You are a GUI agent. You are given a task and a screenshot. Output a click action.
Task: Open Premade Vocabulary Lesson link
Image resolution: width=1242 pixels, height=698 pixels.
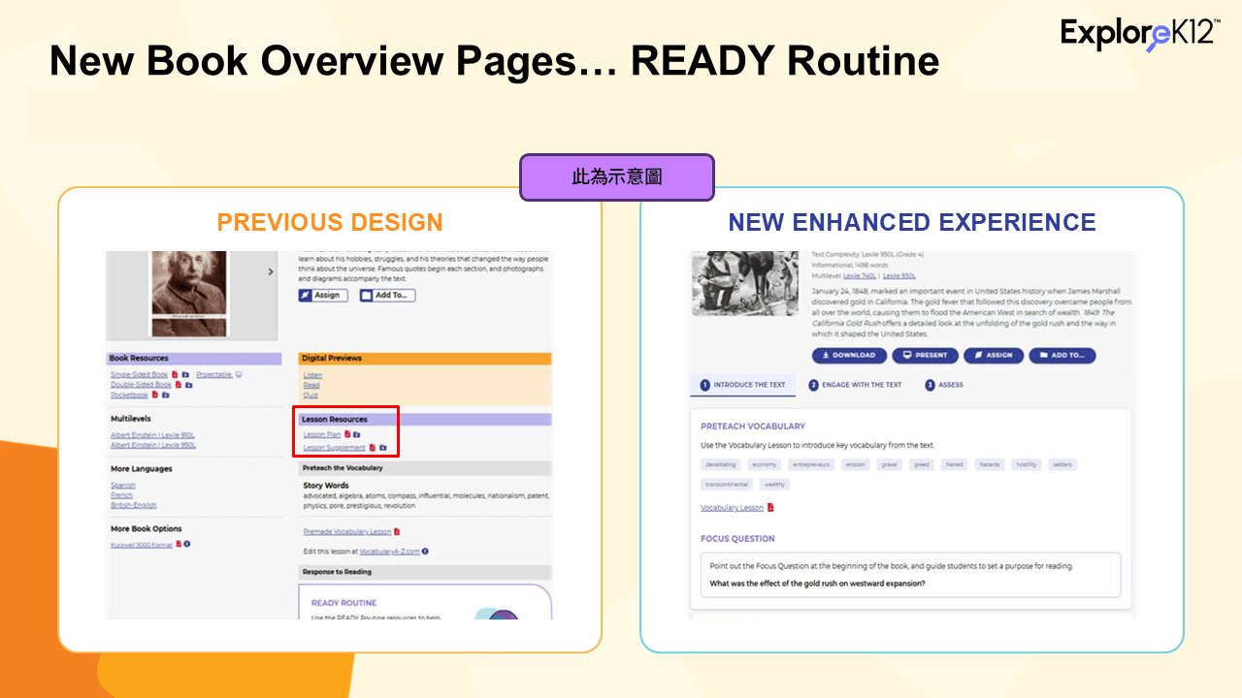pos(347,531)
